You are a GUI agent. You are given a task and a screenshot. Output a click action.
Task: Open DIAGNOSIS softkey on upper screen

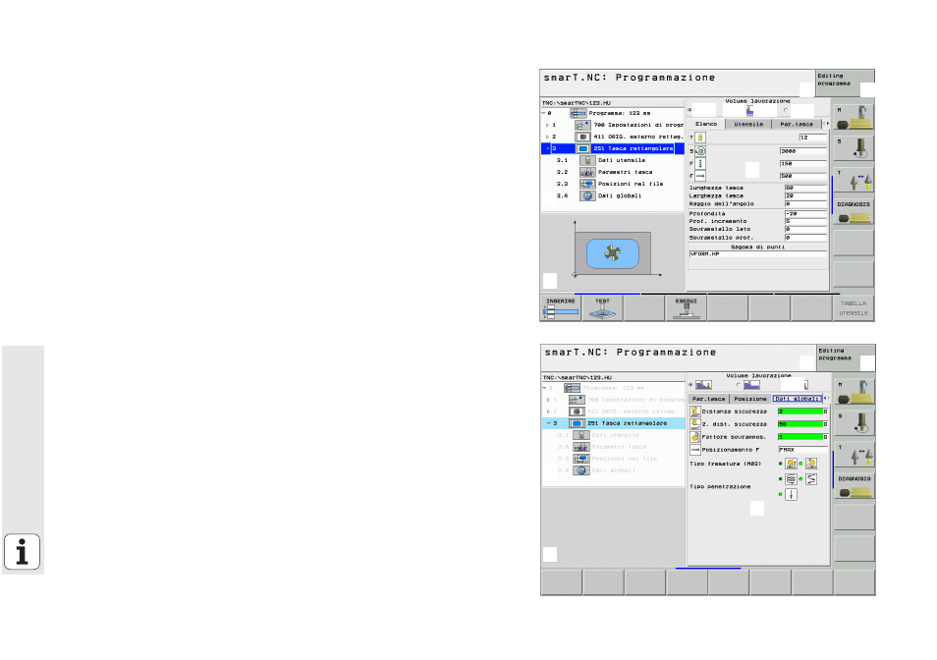(x=854, y=212)
